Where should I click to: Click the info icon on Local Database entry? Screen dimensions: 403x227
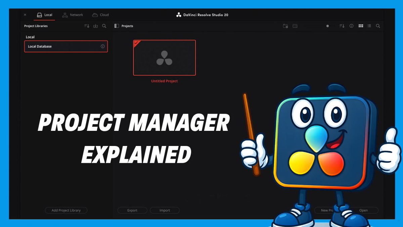tap(103, 46)
